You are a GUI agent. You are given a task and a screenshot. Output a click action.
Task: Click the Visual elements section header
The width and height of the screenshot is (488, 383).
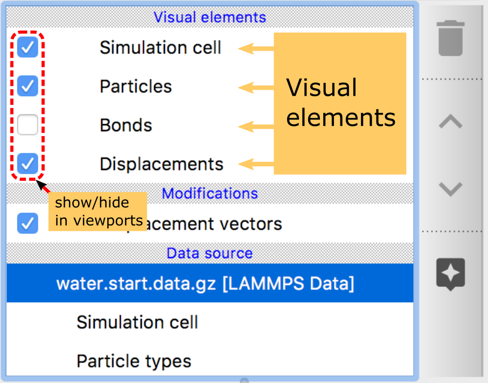[210, 17]
